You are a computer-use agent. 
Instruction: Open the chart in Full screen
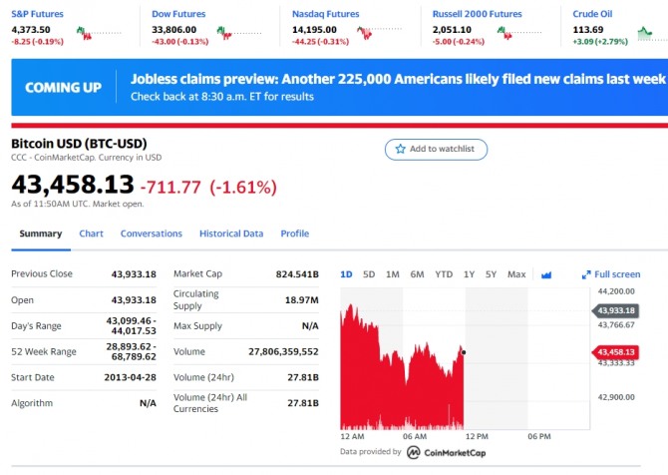(611, 274)
